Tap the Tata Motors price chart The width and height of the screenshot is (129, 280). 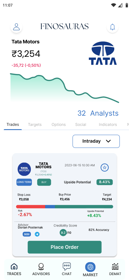pos(64,88)
